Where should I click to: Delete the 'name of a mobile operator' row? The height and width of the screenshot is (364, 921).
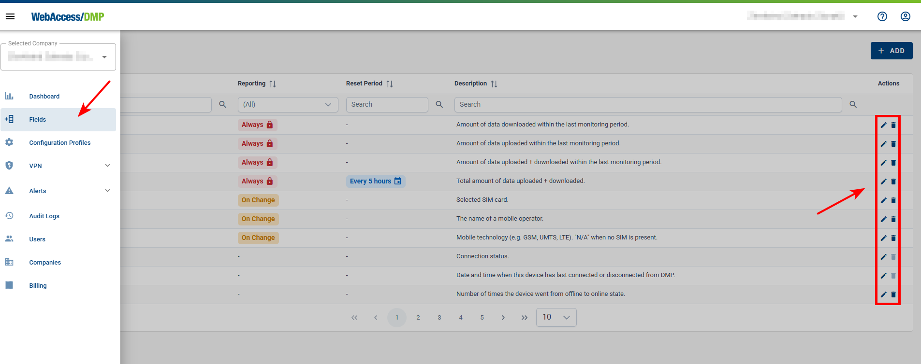point(893,219)
